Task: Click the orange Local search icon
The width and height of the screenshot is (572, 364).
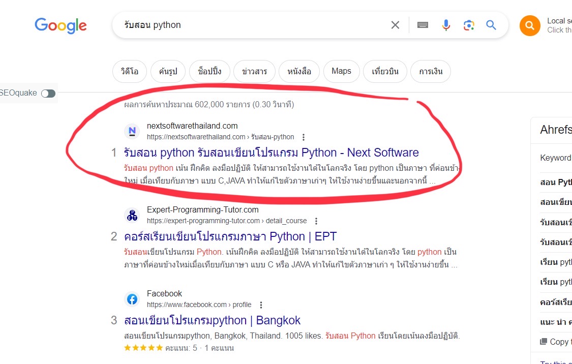Action: click(x=529, y=25)
